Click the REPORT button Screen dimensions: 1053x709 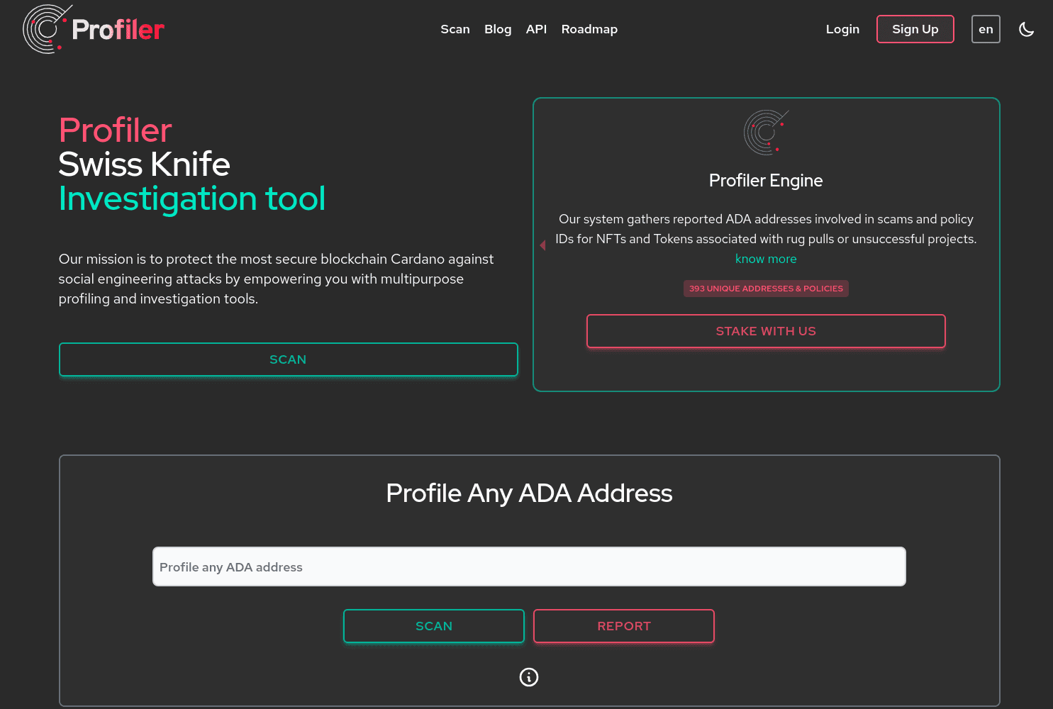[623, 626]
